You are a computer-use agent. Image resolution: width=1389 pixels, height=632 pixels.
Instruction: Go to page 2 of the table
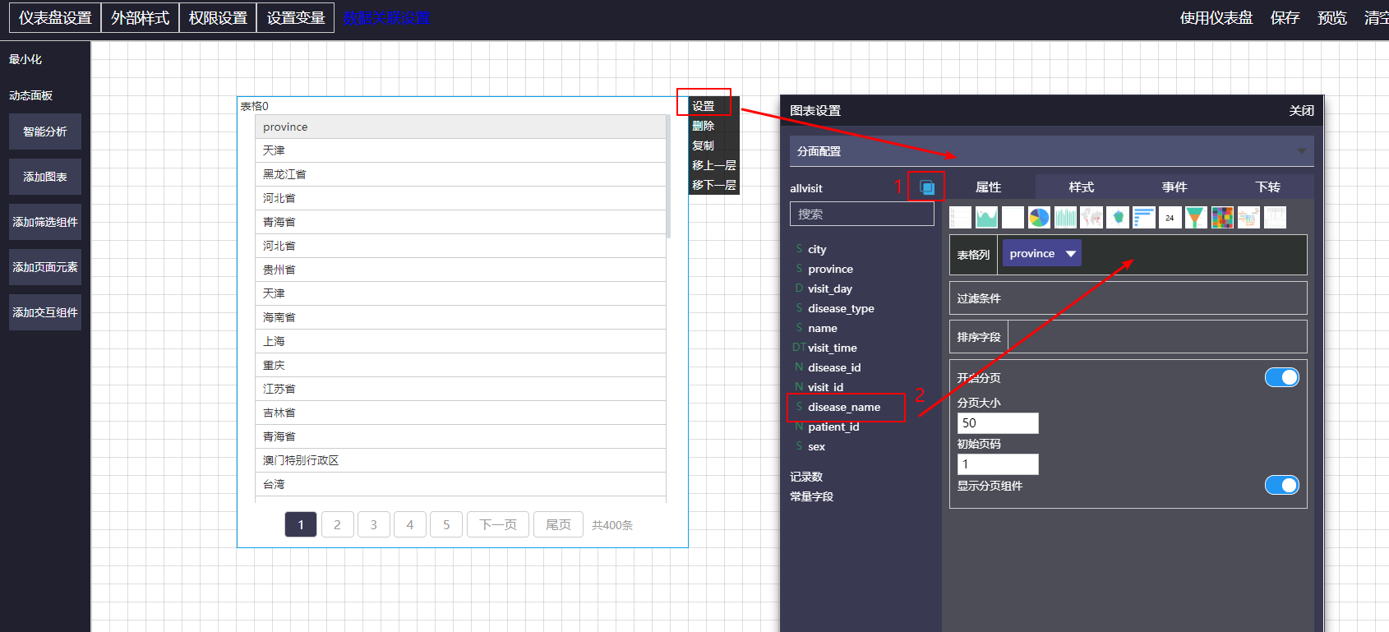point(337,524)
